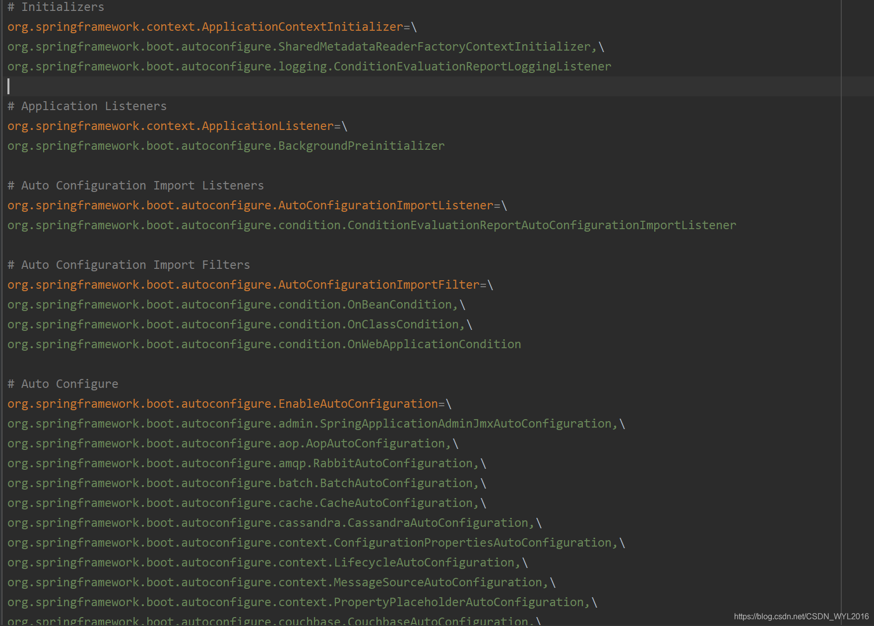Viewport: 874px width, 626px height.
Task: Click '# Auto Configuration Import Listeners' comment
Action: [135, 186]
